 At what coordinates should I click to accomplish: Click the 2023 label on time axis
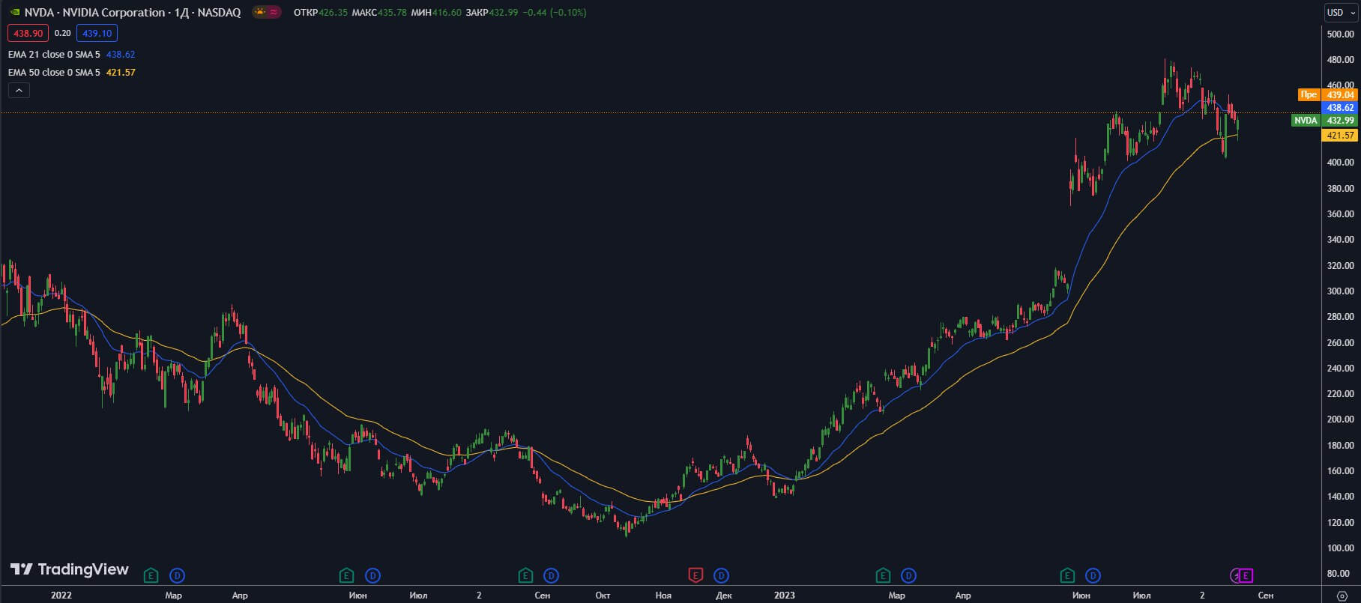784,596
